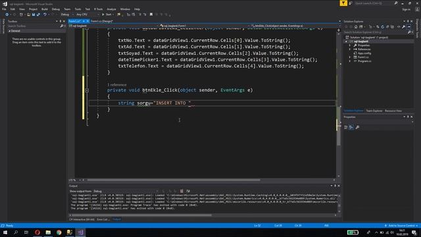Open the Any CPU platform dropdown
Image resolution: width=421 pixels, height=237 pixels.
tap(87, 14)
